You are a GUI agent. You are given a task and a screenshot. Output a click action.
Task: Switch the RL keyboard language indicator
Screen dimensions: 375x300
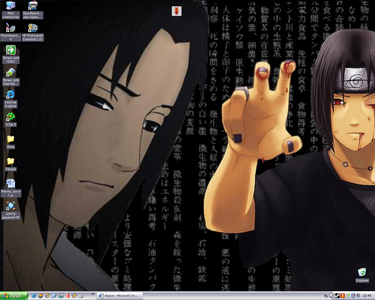326,296
